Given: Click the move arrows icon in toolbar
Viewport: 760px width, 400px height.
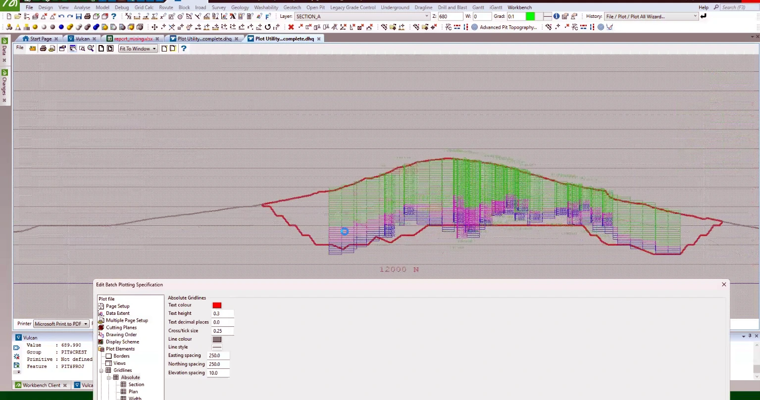Looking at the screenshot, I should (154, 27).
